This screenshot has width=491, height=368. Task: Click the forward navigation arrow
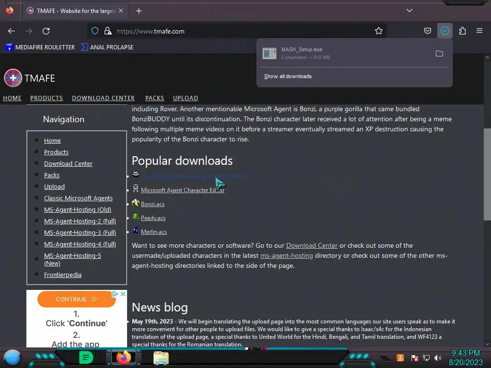tap(29, 31)
